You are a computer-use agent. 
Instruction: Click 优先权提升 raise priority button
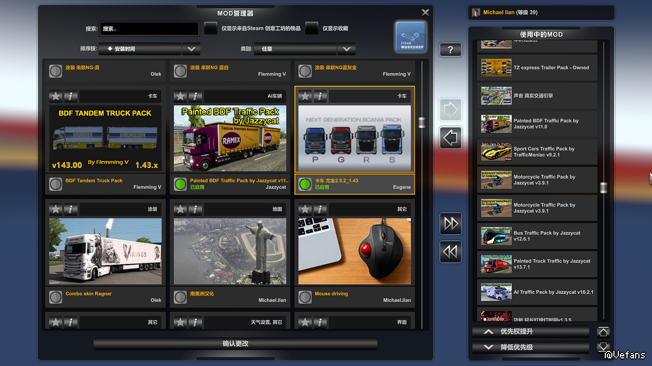click(531, 332)
